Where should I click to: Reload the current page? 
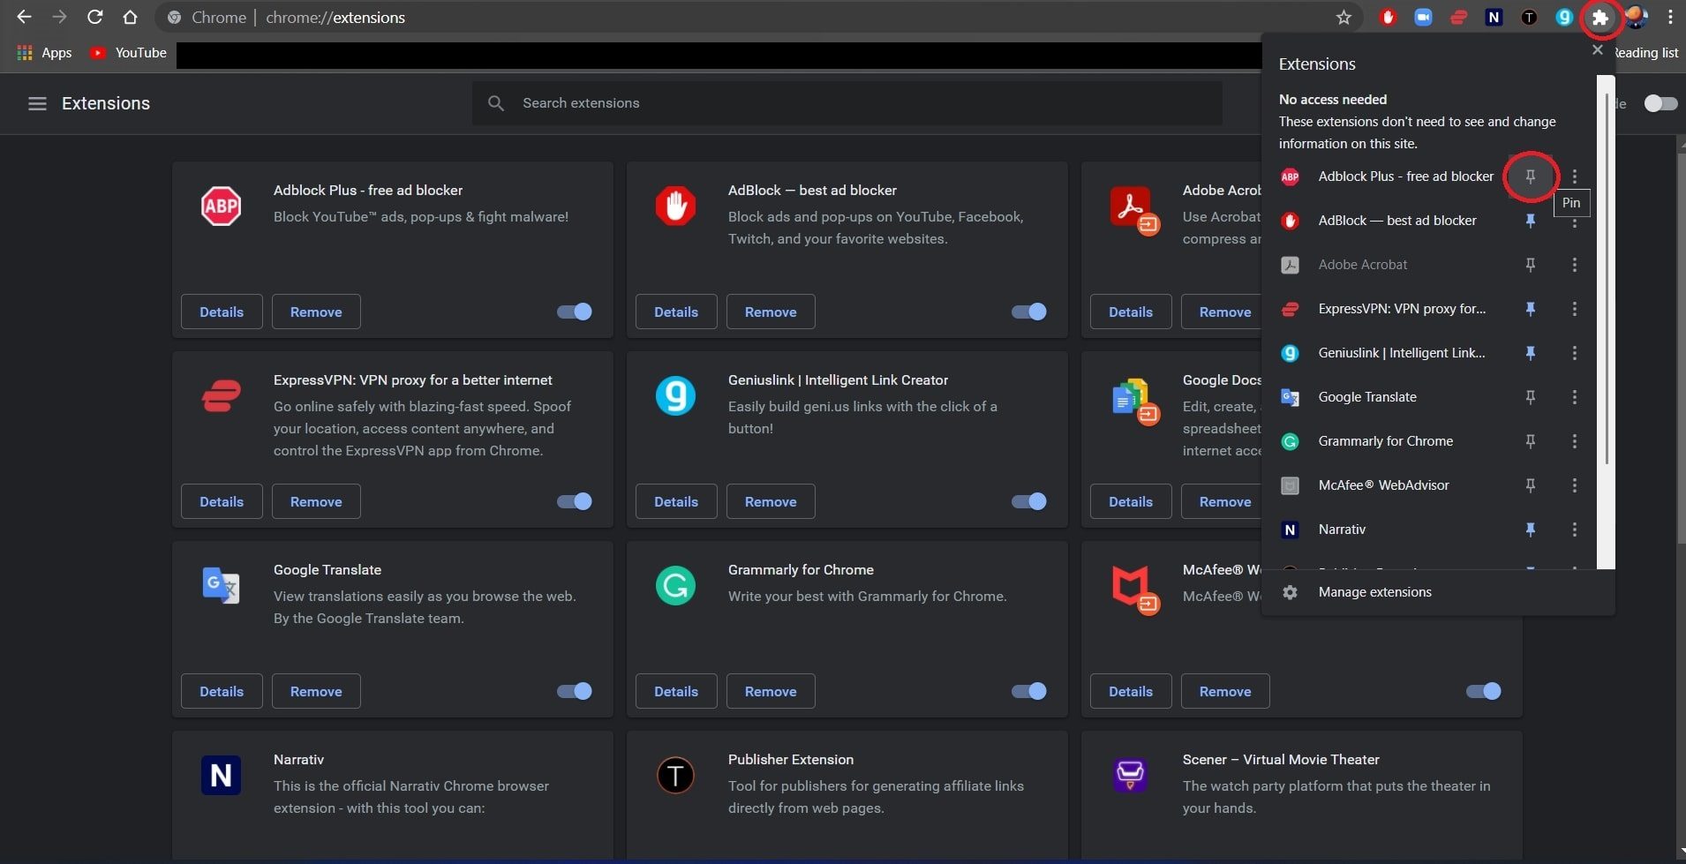coord(94,17)
